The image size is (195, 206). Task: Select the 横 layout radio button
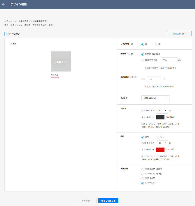pos(156,44)
